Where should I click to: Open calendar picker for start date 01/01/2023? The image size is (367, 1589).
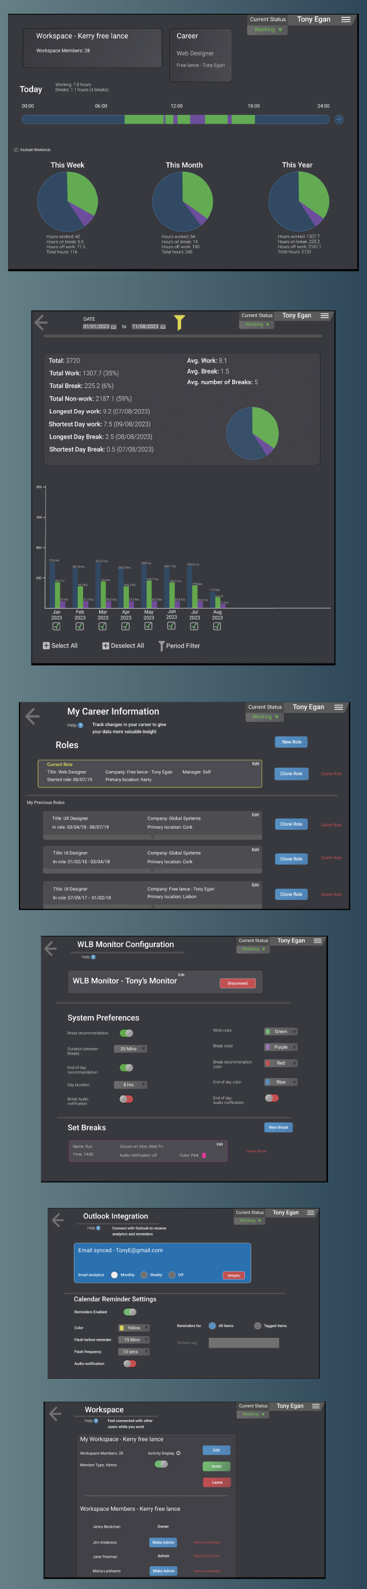tap(114, 327)
